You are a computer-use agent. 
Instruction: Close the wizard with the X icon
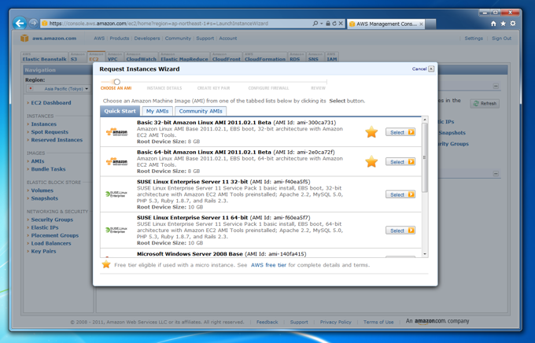pos(431,68)
